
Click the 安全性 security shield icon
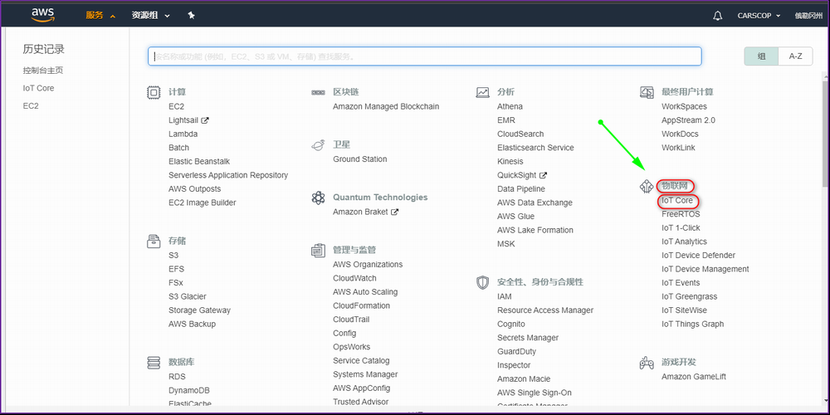point(482,283)
